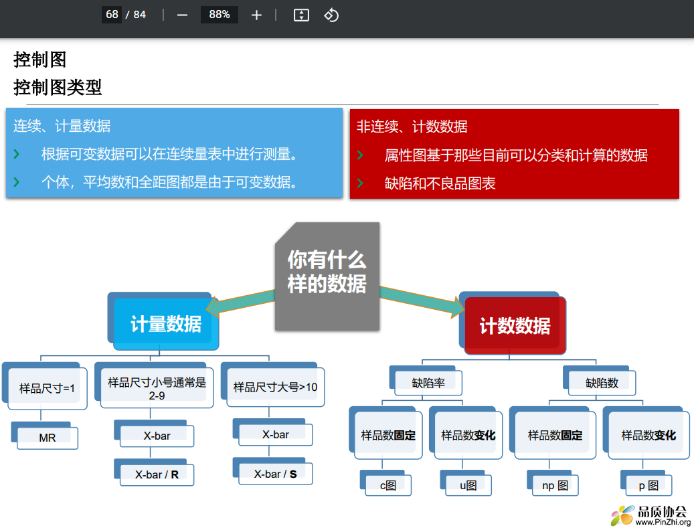Click the 样品尺寸大号>10 node
Viewport: 694px width, 530px height.
tap(275, 387)
